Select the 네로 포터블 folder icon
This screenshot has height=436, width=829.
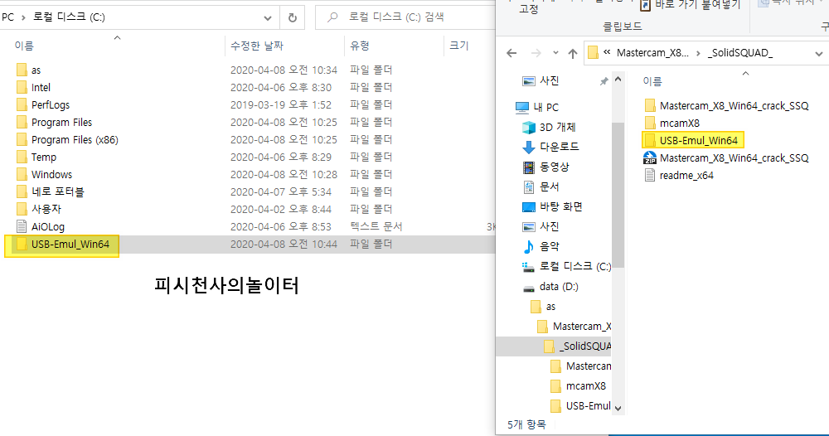point(22,191)
